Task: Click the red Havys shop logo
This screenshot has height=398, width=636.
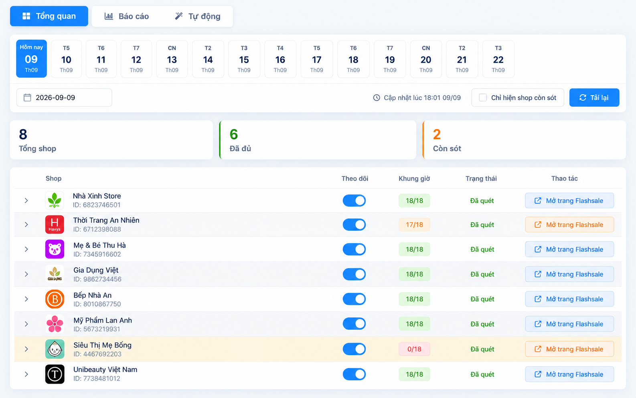Action: click(55, 224)
